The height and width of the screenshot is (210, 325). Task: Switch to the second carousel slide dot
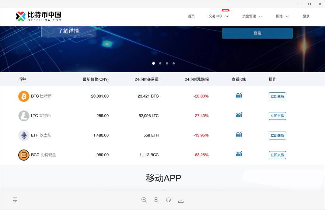click(160, 63)
